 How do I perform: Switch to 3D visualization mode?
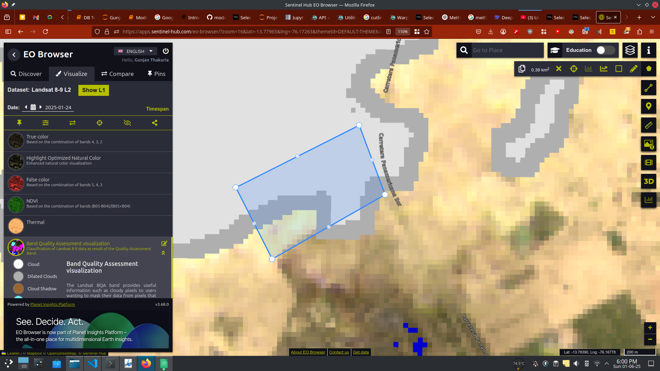point(649,181)
